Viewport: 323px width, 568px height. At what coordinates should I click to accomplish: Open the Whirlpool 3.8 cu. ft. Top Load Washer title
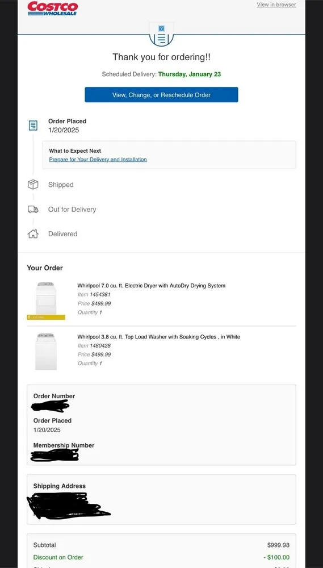158,337
